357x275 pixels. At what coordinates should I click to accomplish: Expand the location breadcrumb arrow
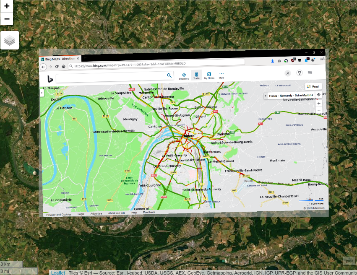(x=266, y=96)
